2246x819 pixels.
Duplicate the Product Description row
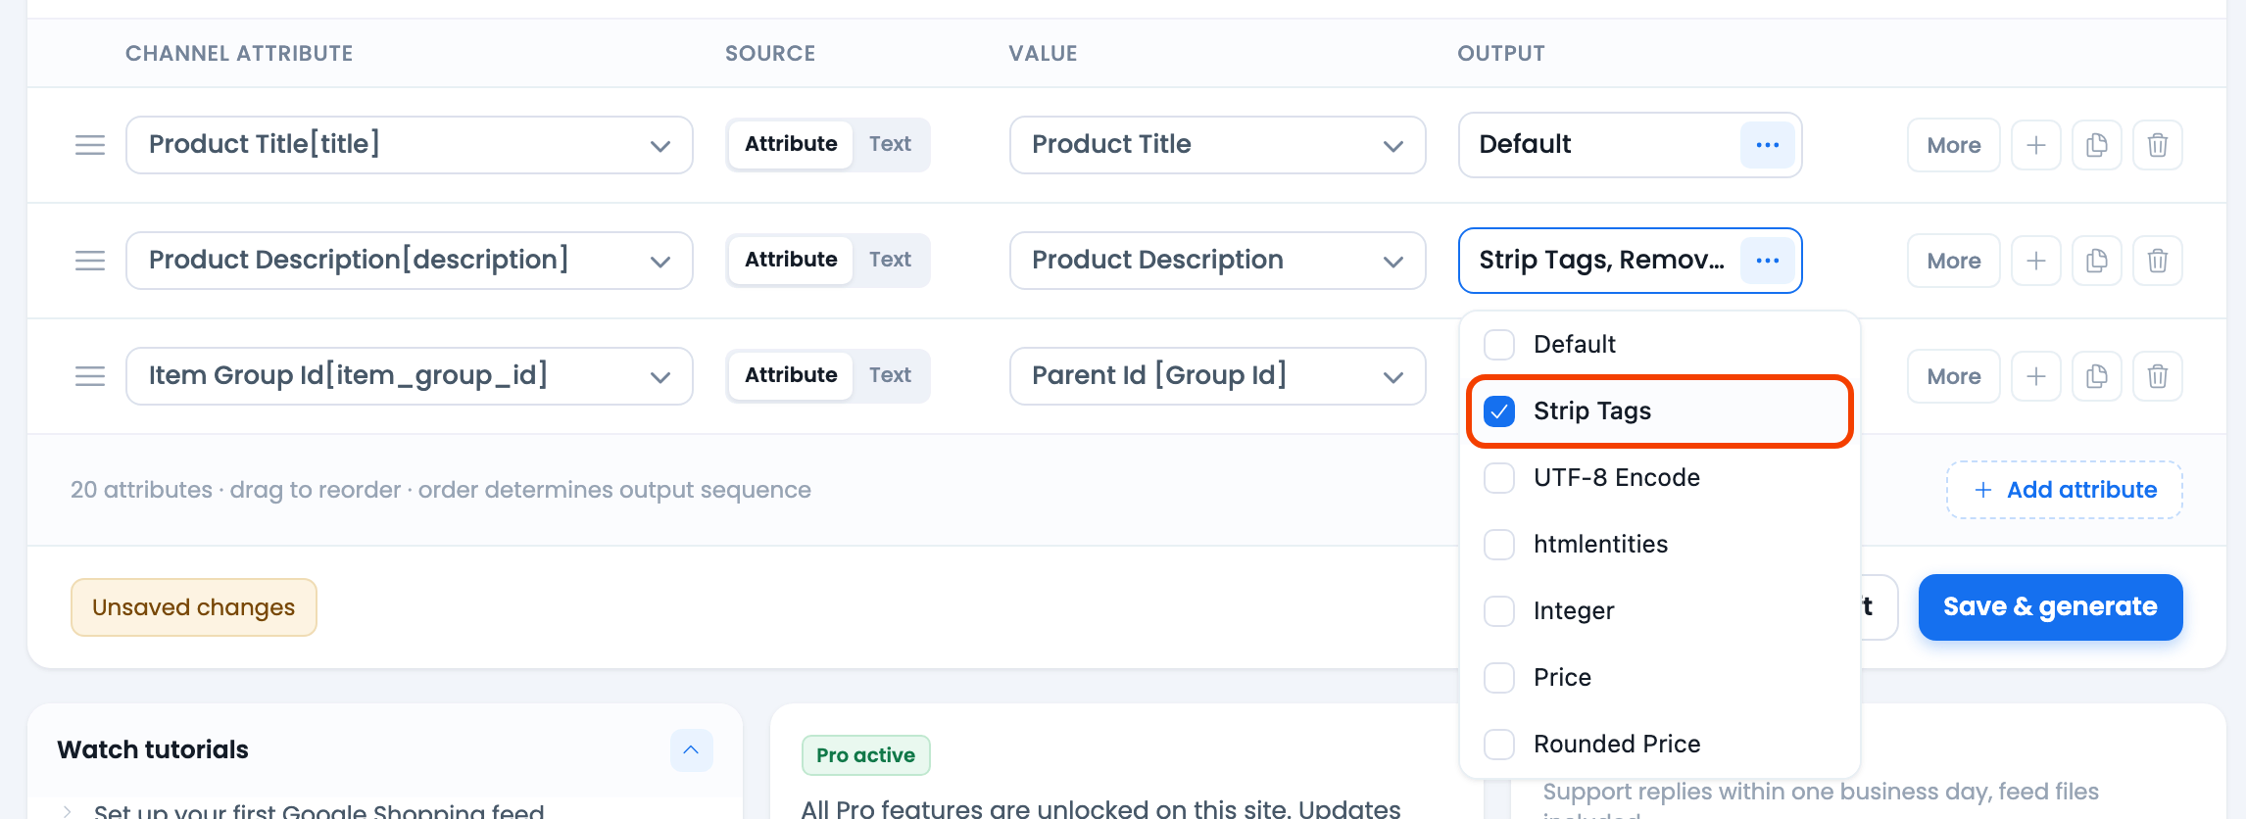(2097, 261)
